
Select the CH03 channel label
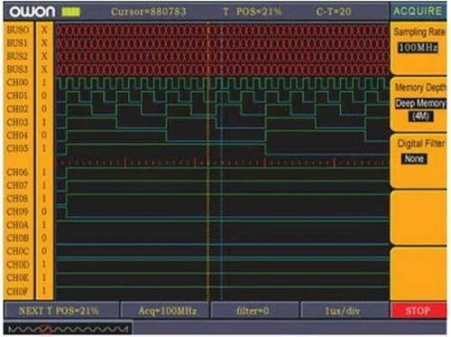point(17,122)
